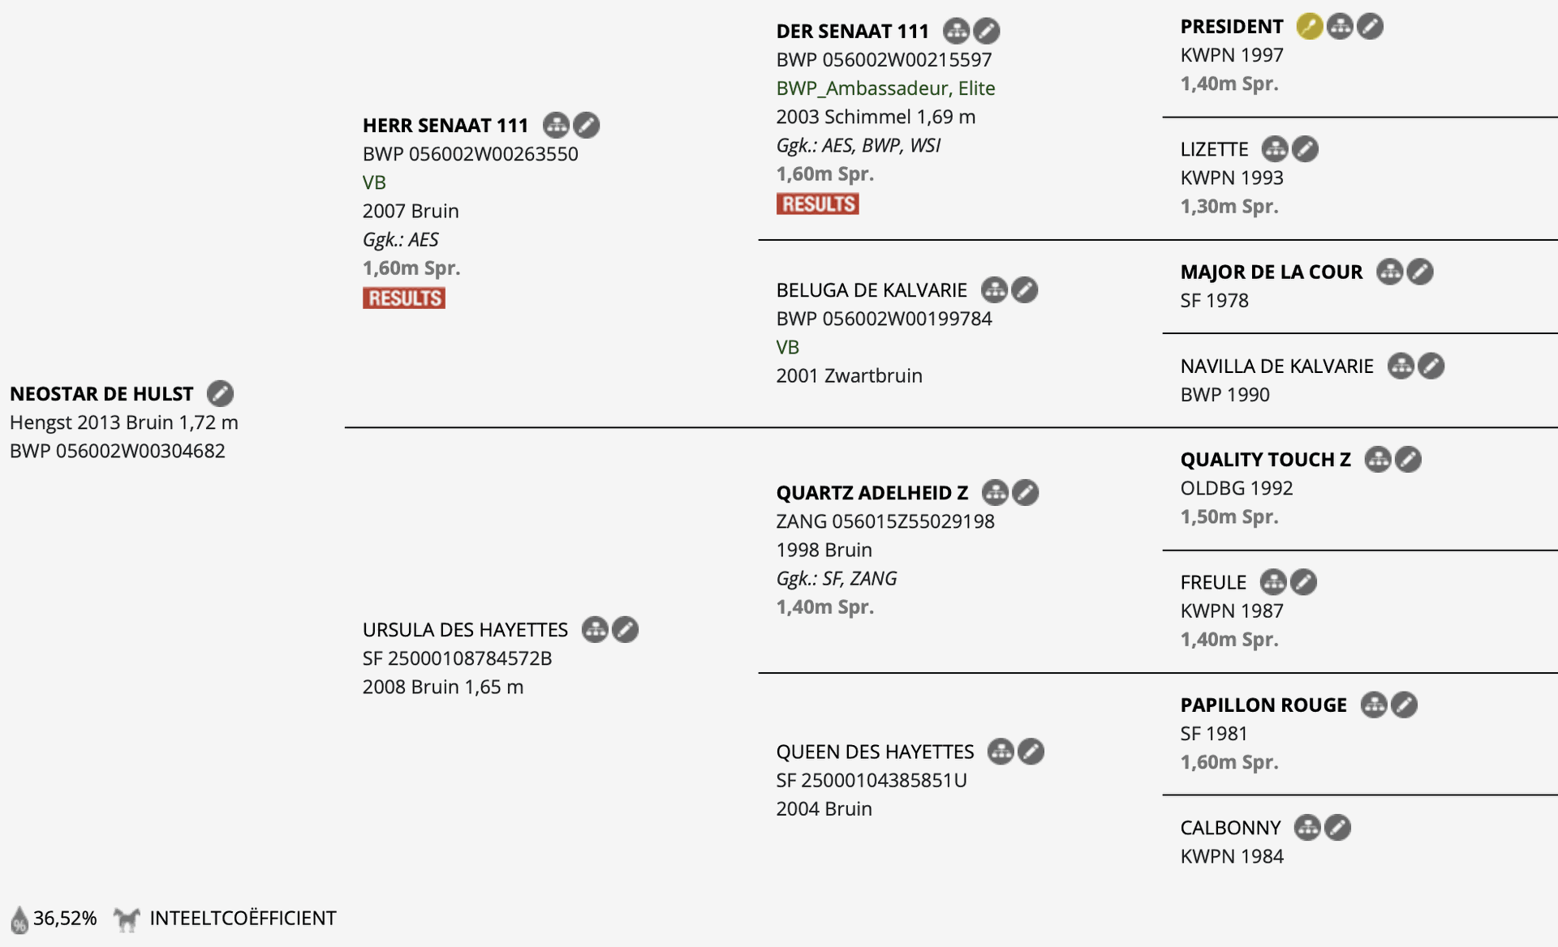This screenshot has width=1558, height=947.
Task: Click the QUALITY TOUCH Z horse name
Action: coord(1265,460)
